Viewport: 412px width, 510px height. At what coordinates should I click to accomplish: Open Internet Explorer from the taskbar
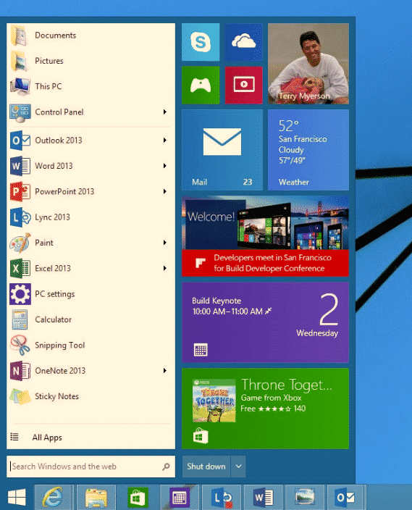click(x=54, y=497)
